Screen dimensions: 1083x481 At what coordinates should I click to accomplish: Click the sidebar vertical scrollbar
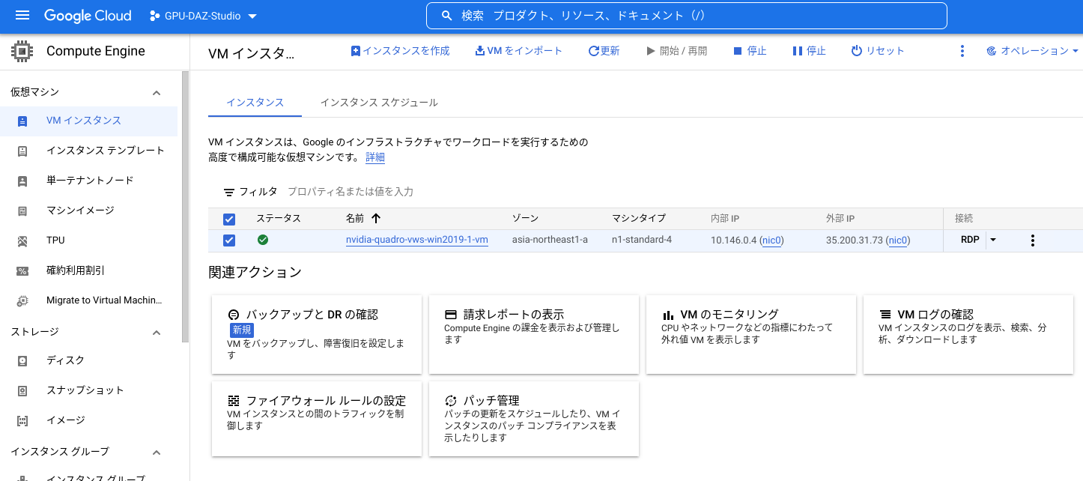185,208
